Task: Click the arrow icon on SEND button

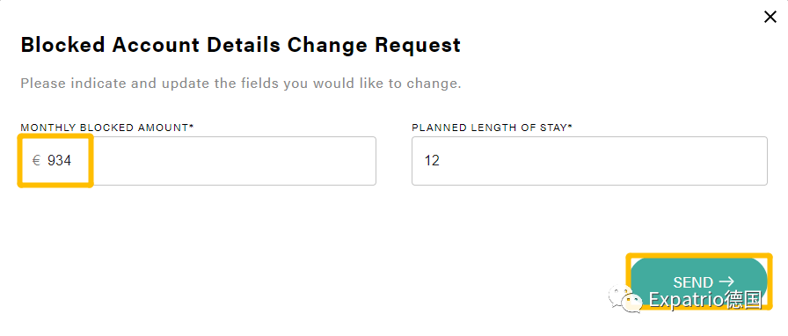Action: (726, 281)
